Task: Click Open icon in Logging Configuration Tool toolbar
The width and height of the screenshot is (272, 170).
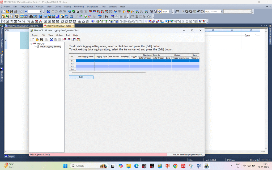Action: pos(37,40)
